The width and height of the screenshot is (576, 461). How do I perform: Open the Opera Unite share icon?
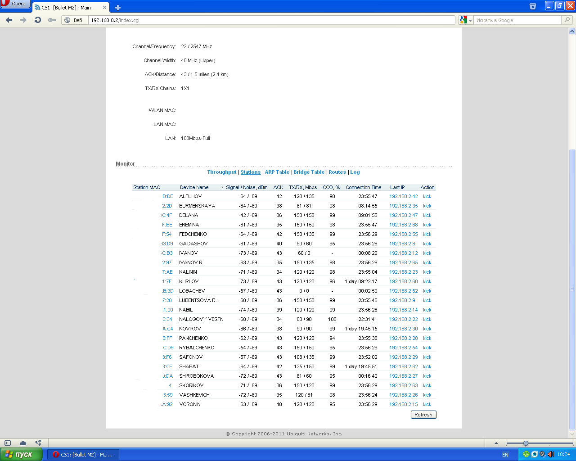38,443
